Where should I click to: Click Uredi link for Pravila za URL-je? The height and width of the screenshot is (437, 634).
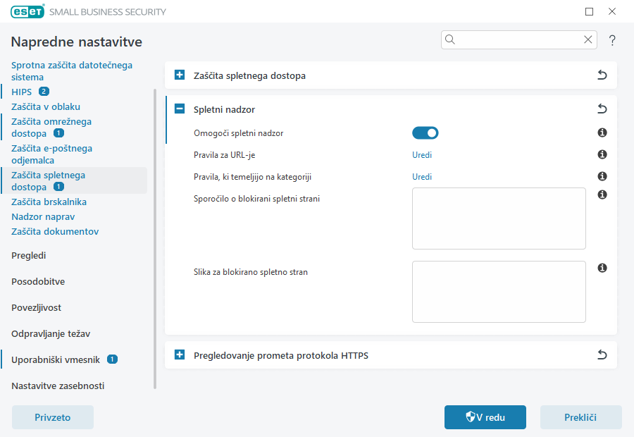422,155
